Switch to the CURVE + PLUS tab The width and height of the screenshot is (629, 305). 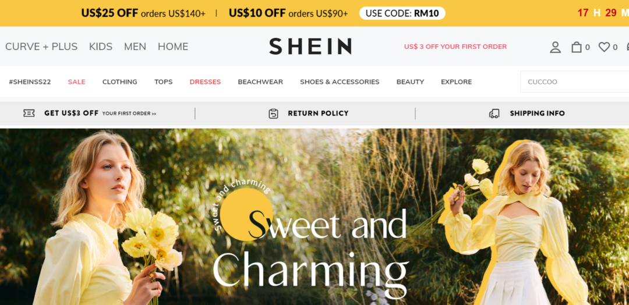coord(41,47)
